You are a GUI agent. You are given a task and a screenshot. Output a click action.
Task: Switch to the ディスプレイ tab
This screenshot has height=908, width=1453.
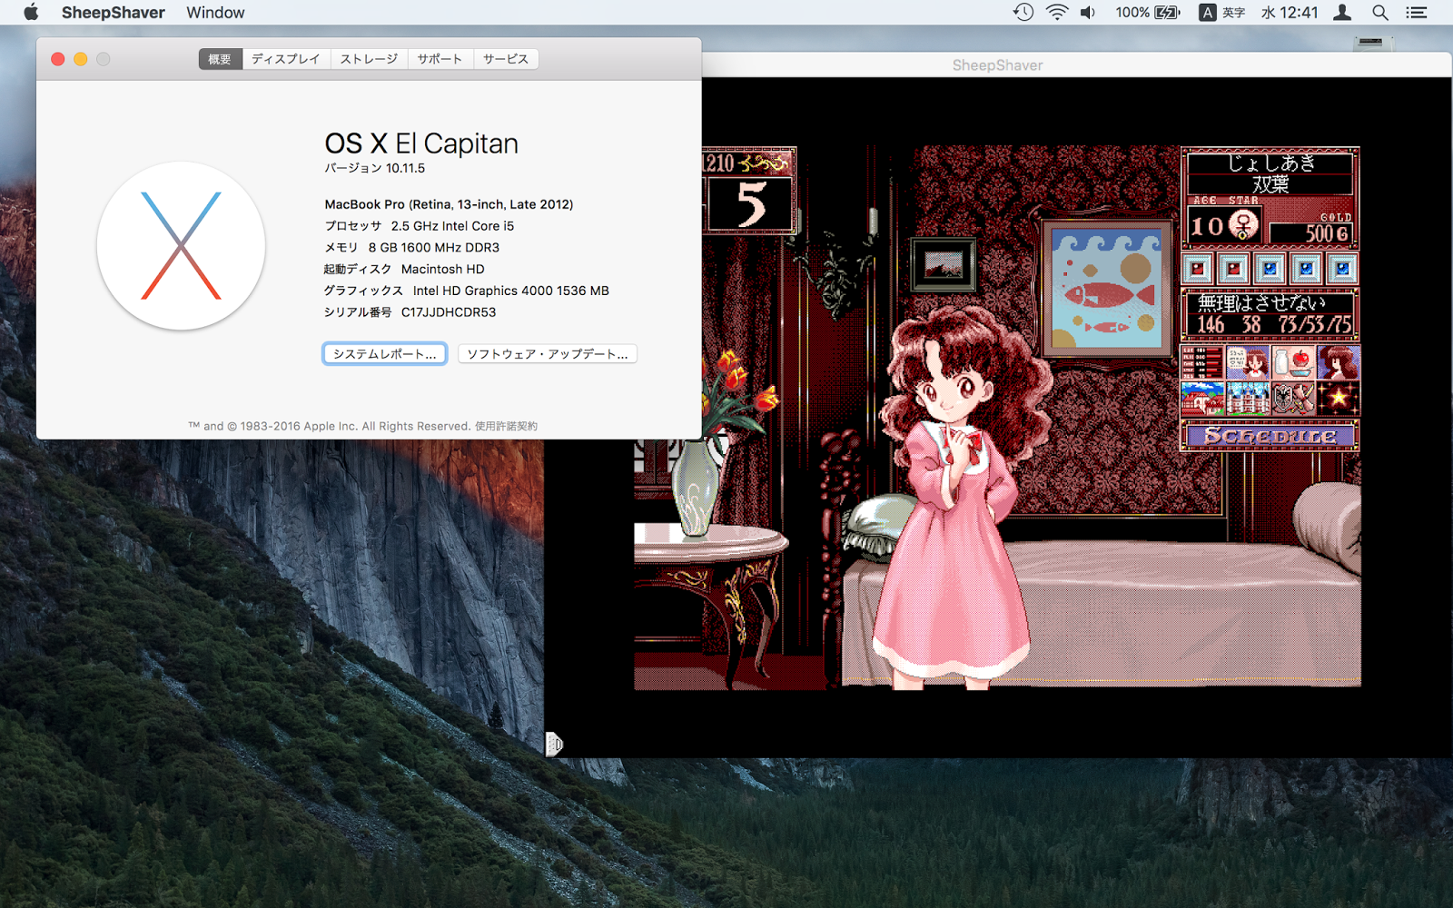pyautogui.click(x=286, y=59)
